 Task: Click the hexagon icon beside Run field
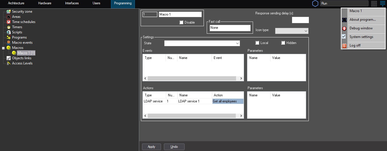click(x=315, y=3)
